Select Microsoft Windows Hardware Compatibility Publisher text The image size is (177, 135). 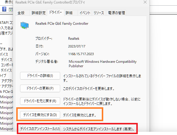tap(103, 64)
